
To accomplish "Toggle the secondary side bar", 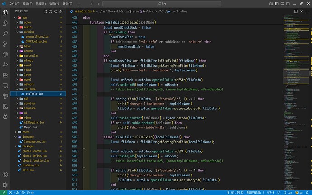I will pyautogui.click(x=288, y=4).
